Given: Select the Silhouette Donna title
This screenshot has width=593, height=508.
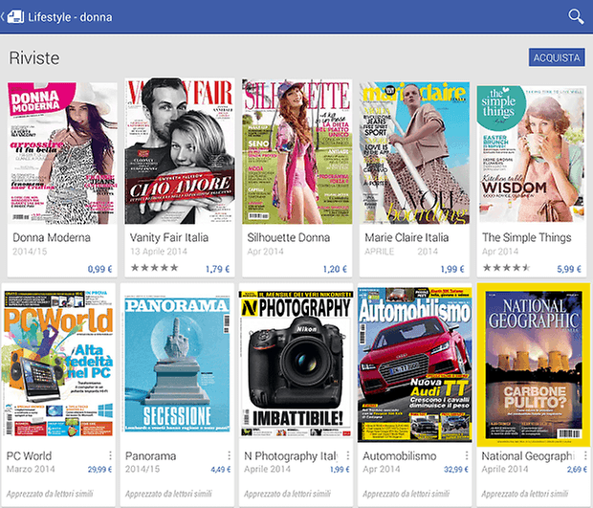Looking at the screenshot, I should (x=289, y=237).
